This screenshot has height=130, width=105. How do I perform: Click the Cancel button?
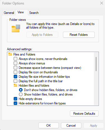click(71, 126)
